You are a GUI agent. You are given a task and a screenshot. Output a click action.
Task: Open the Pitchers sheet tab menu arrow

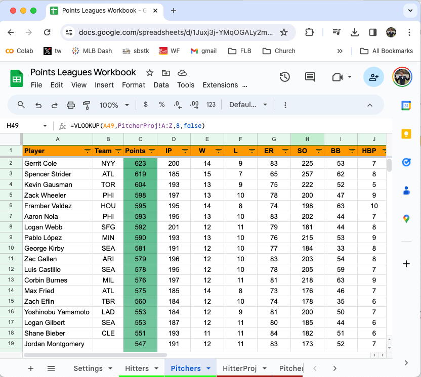click(208, 368)
